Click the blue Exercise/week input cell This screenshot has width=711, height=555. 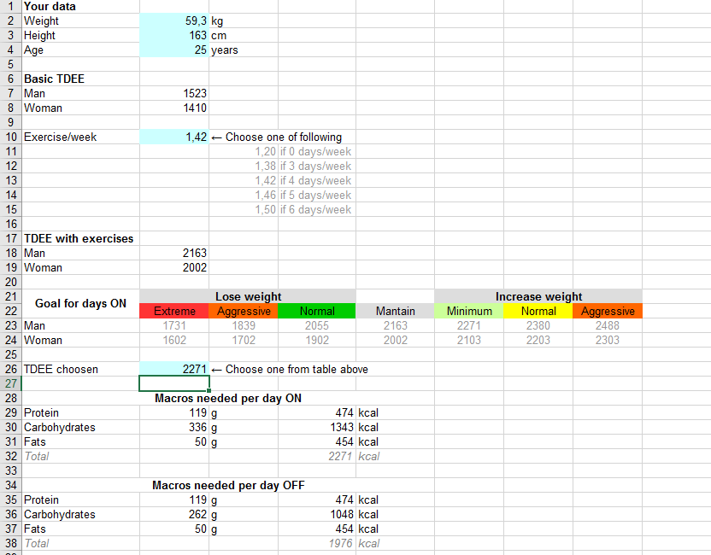(174, 137)
